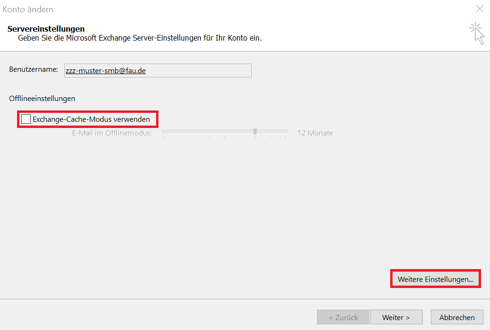
Task: Click the 'Konto ändern' window title
Action: point(28,9)
